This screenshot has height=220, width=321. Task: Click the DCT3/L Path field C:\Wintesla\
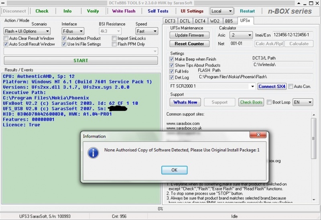(x=283, y=65)
